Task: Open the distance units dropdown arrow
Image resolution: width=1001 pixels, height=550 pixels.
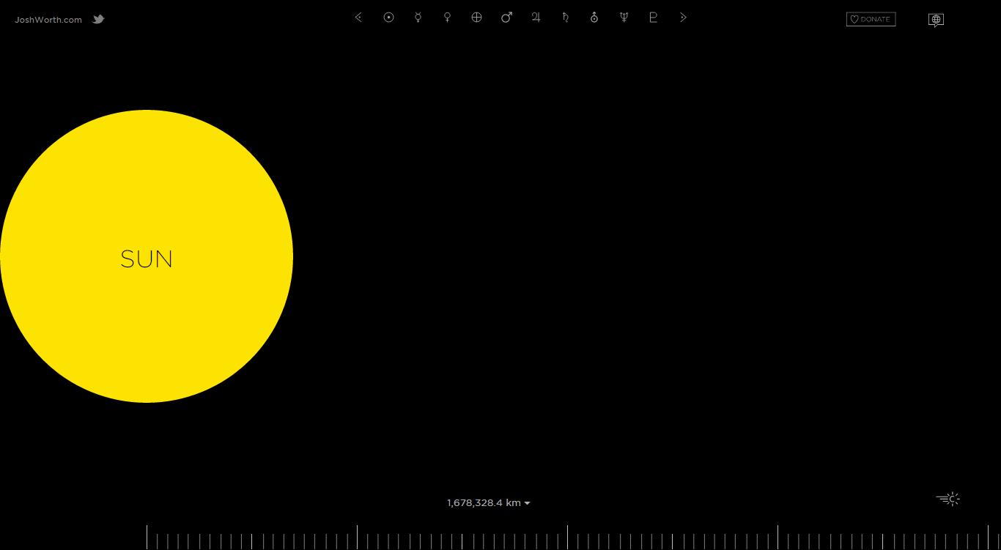Action: click(527, 503)
